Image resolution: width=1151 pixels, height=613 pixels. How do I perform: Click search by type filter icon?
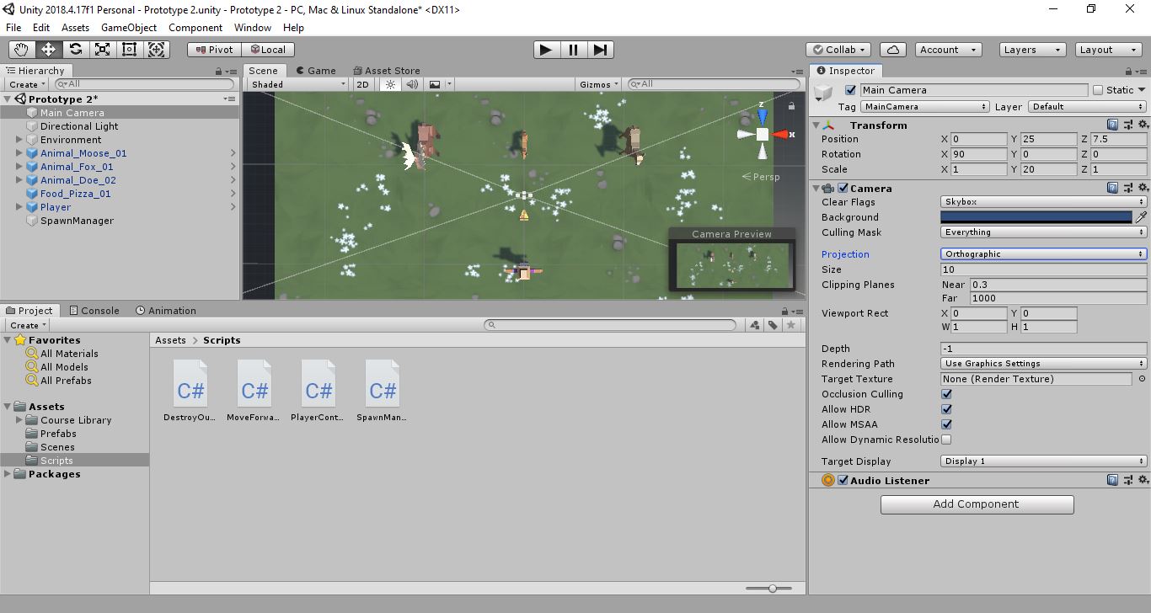point(755,325)
